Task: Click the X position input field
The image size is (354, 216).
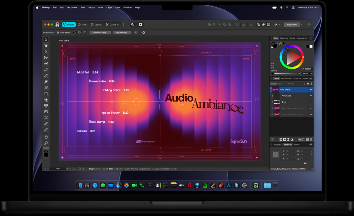Action: click(290, 151)
